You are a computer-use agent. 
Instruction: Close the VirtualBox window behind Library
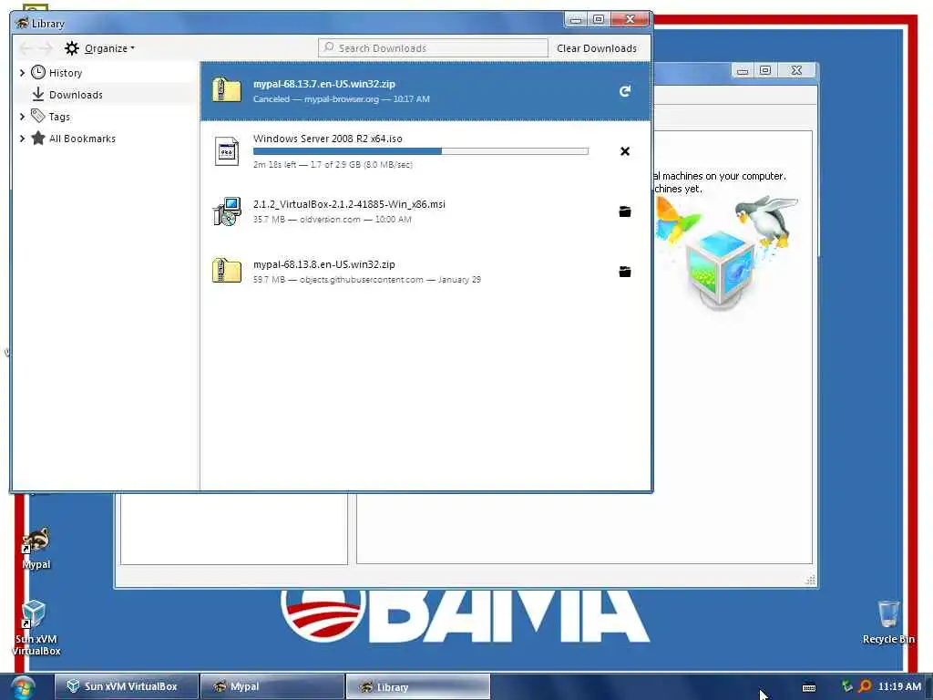[796, 71]
